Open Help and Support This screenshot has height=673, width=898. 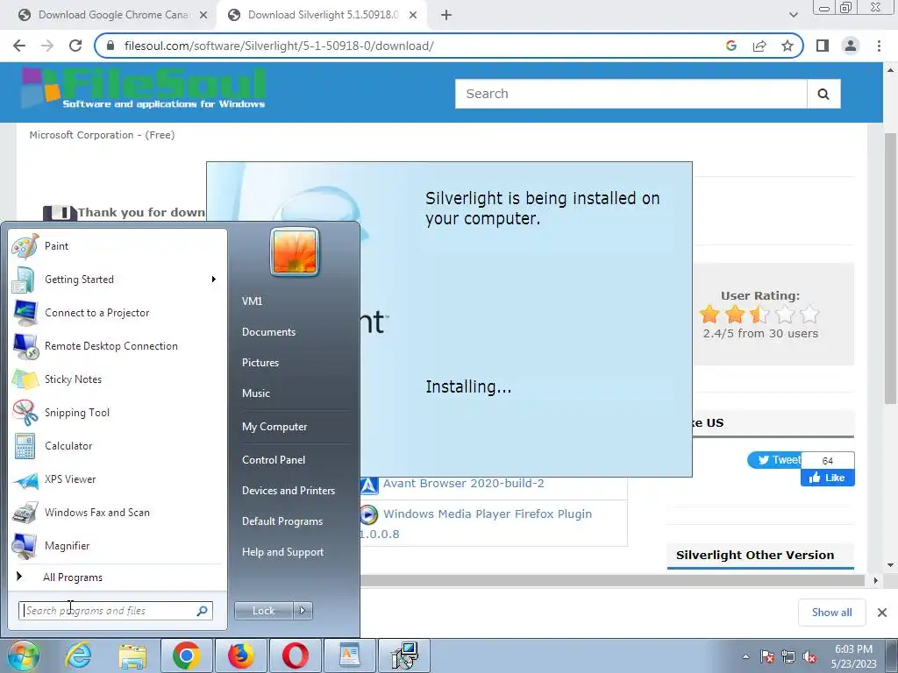[283, 552]
